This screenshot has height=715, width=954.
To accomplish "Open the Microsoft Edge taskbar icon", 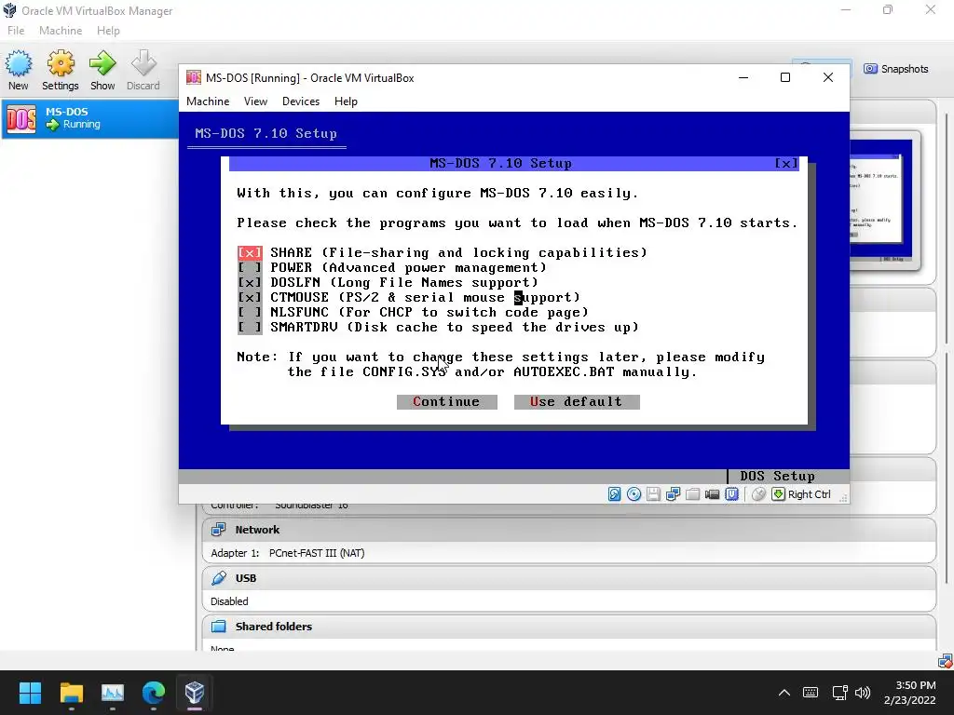I will tap(154, 693).
